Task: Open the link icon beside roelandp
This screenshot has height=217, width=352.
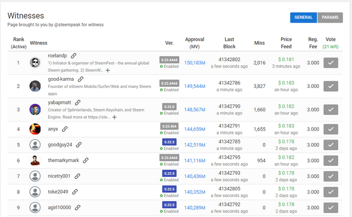Action: (73, 55)
